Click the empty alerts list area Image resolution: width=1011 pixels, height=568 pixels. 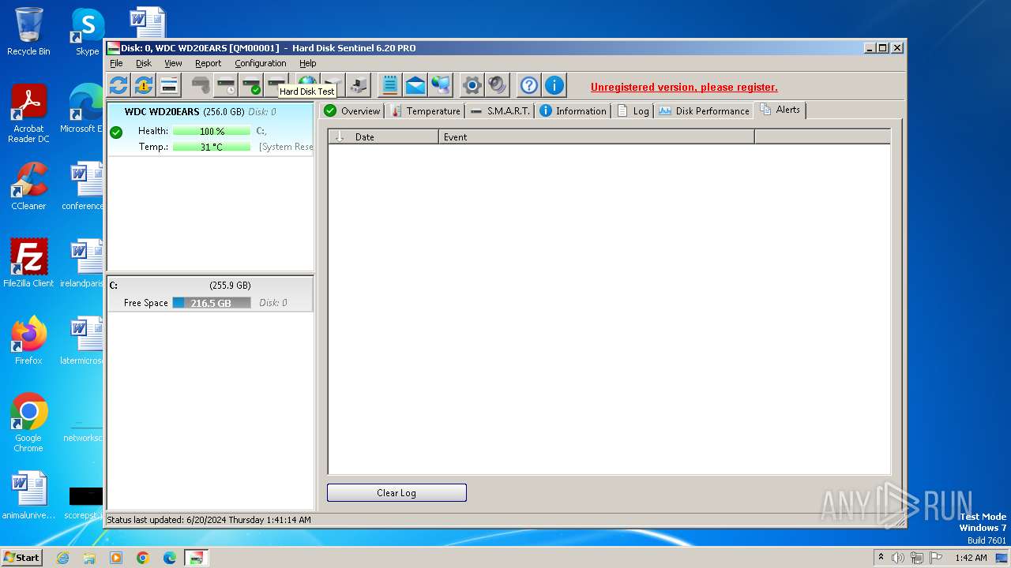click(609, 308)
